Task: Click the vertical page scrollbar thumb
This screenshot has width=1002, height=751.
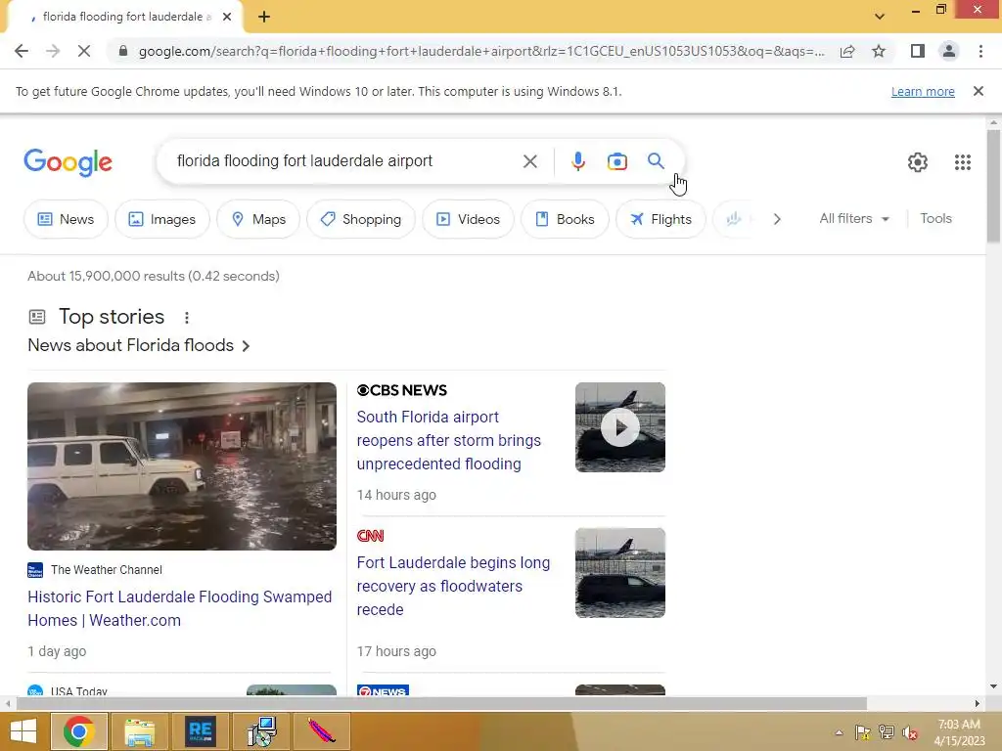Action: 993,185
